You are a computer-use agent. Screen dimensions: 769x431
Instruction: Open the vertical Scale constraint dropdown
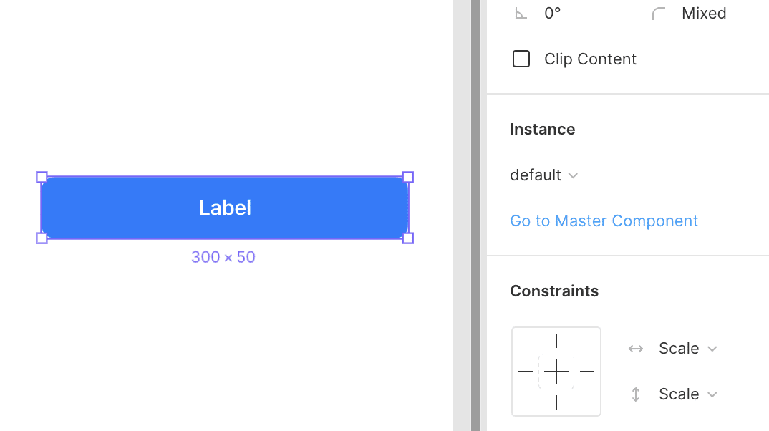click(687, 394)
